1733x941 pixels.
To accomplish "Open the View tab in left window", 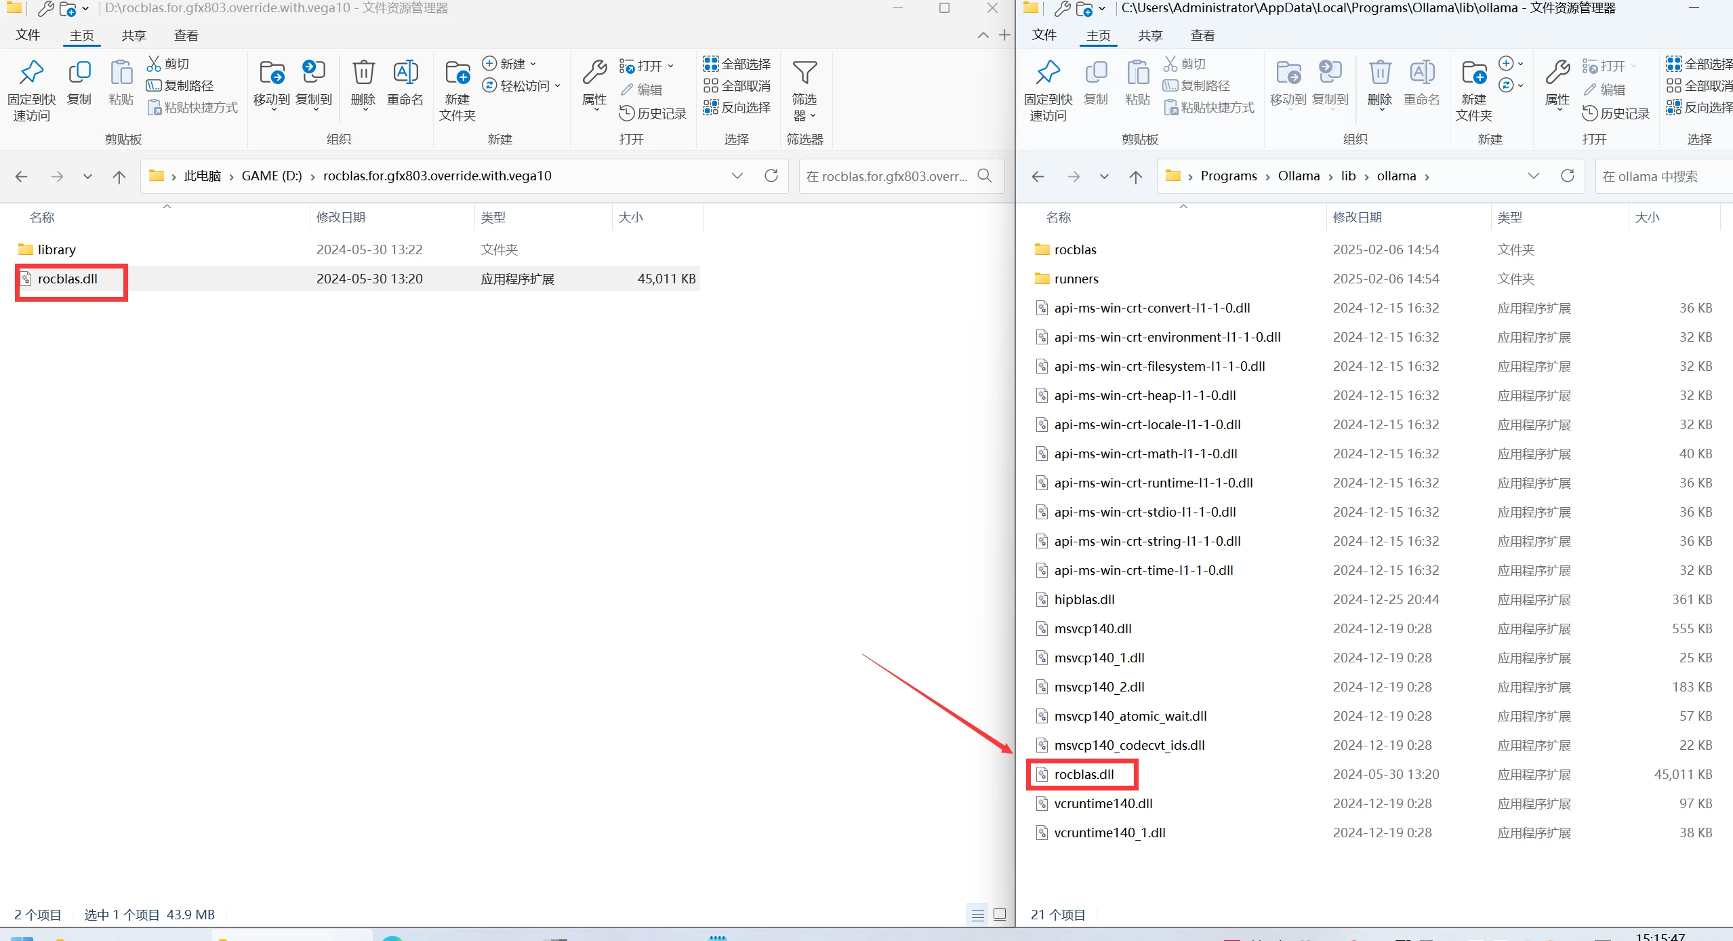I will pyautogui.click(x=186, y=35).
